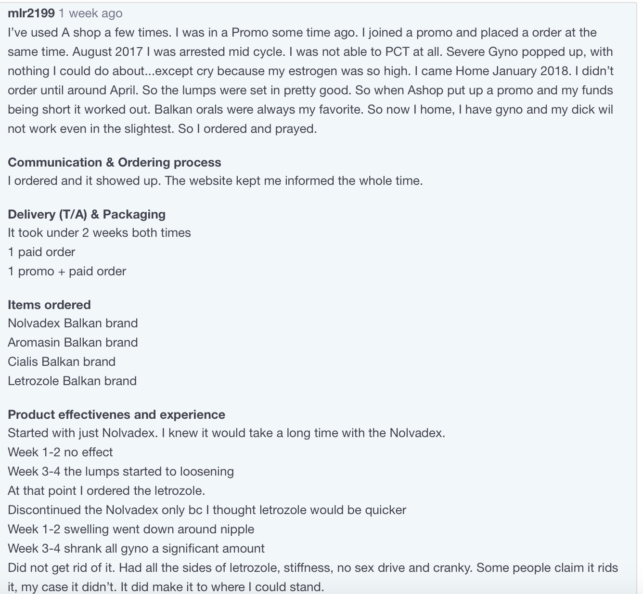Click the "Product effectivenes and experience" heading

coord(116,414)
